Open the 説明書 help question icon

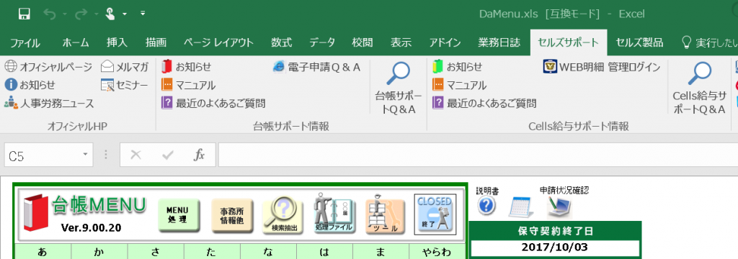pos(486,206)
